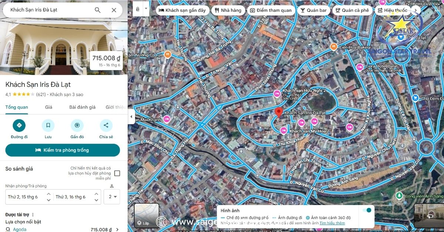Switch to the Giá tab
Screen dimensions: 444x232
(x=48, y=107)
